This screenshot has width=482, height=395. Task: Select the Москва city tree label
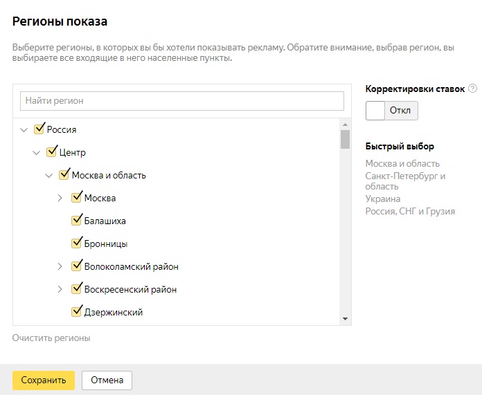point(100,198)
